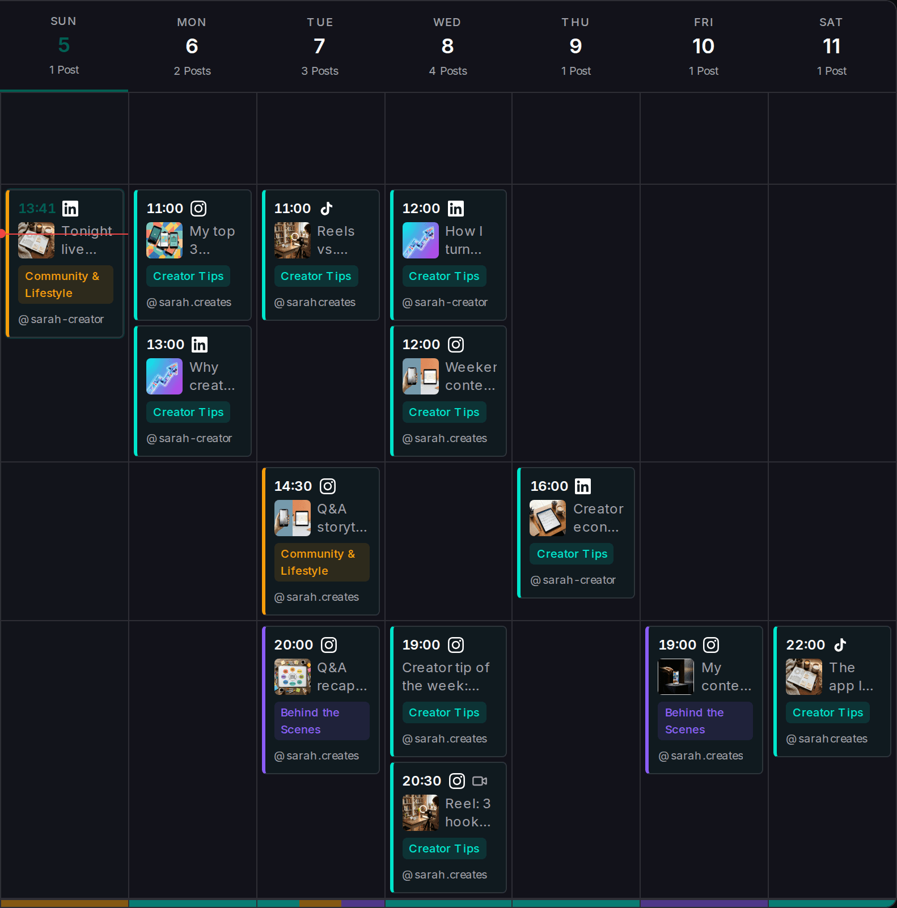Click @sarahcreates handle on Tuesday 11:00 post
Screen dimensions: 897x908
[315, 302]
